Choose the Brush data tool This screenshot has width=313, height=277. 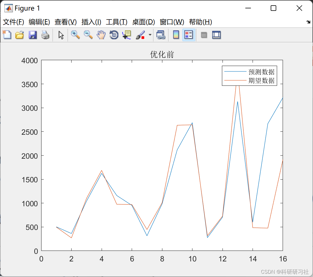[140, 35]
